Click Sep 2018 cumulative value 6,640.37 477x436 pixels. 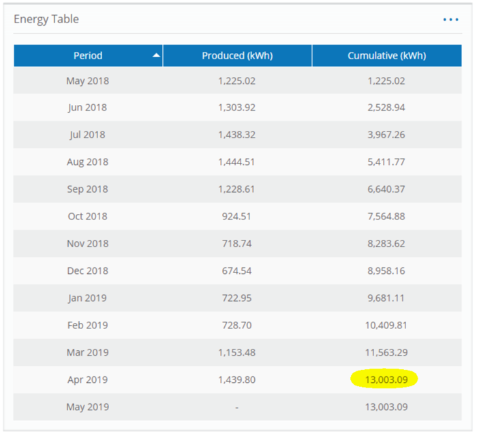coord(386,189)
